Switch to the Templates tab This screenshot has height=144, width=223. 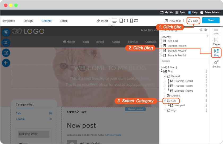(x=8, y=21)
